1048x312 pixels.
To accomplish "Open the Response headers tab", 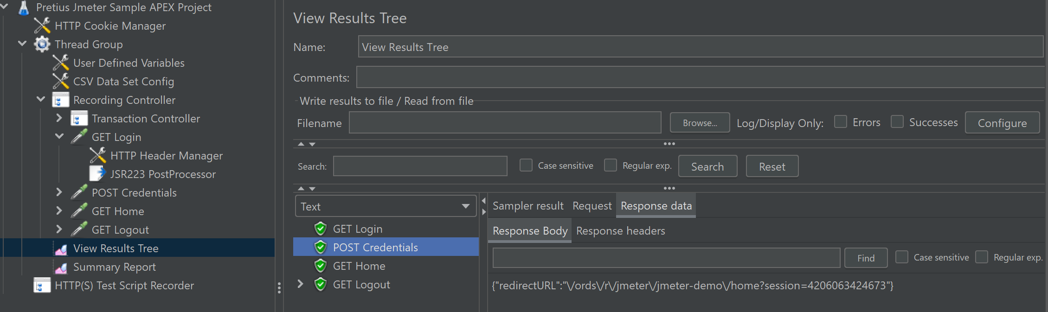I will [620, 231].
